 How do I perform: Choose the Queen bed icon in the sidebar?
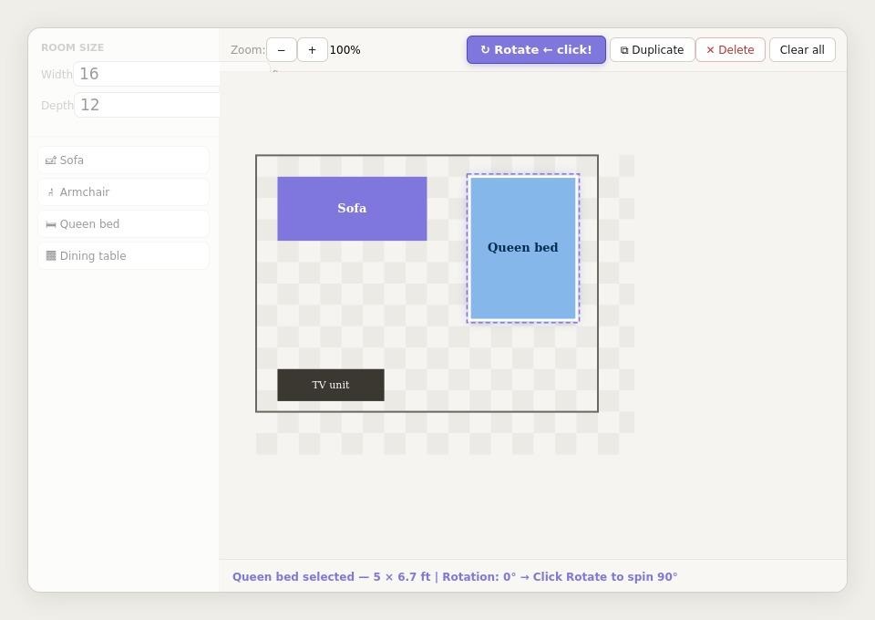click(x=51, y=223)
